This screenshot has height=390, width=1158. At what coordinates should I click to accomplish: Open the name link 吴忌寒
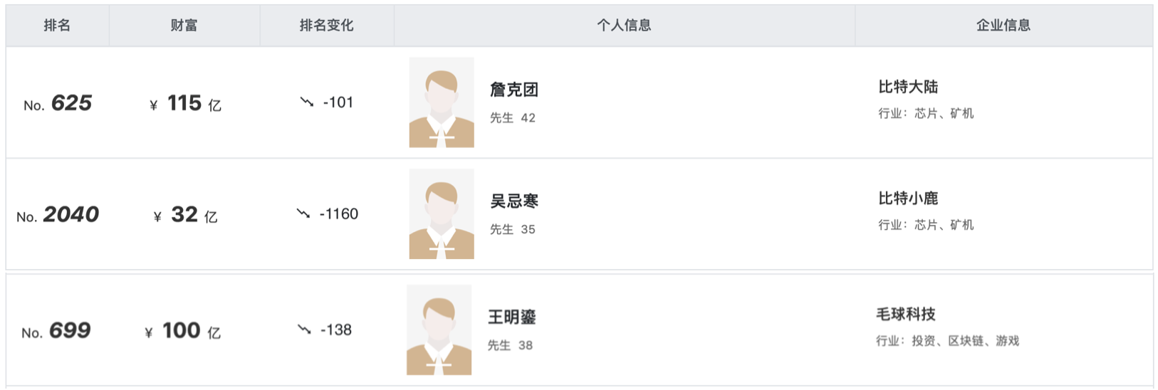[514, 201]
